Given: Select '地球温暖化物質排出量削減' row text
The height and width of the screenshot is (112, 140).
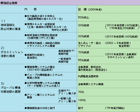Looking at the screenshot, I should (41, 37).
